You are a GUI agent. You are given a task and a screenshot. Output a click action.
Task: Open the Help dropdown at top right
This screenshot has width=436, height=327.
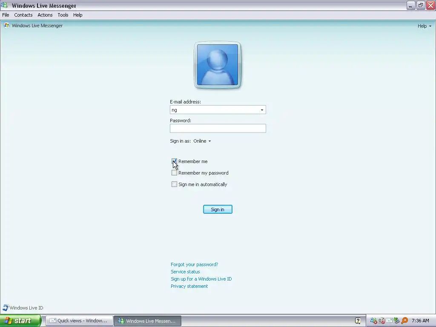click(425, 26)
